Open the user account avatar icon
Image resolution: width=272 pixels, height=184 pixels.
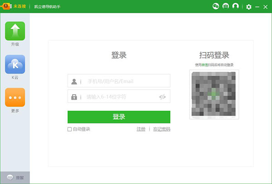click(x=235, y=6)
